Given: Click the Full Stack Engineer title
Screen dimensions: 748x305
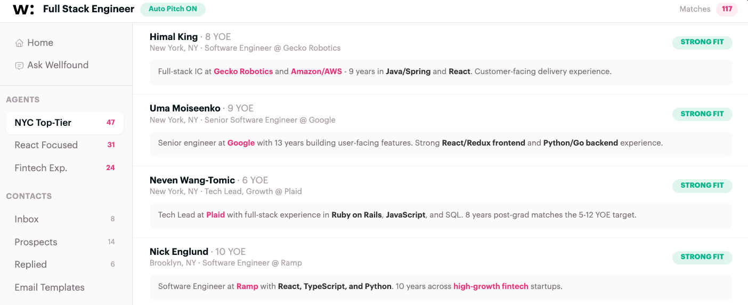Looking at the screenshot, I should [88, 9].
